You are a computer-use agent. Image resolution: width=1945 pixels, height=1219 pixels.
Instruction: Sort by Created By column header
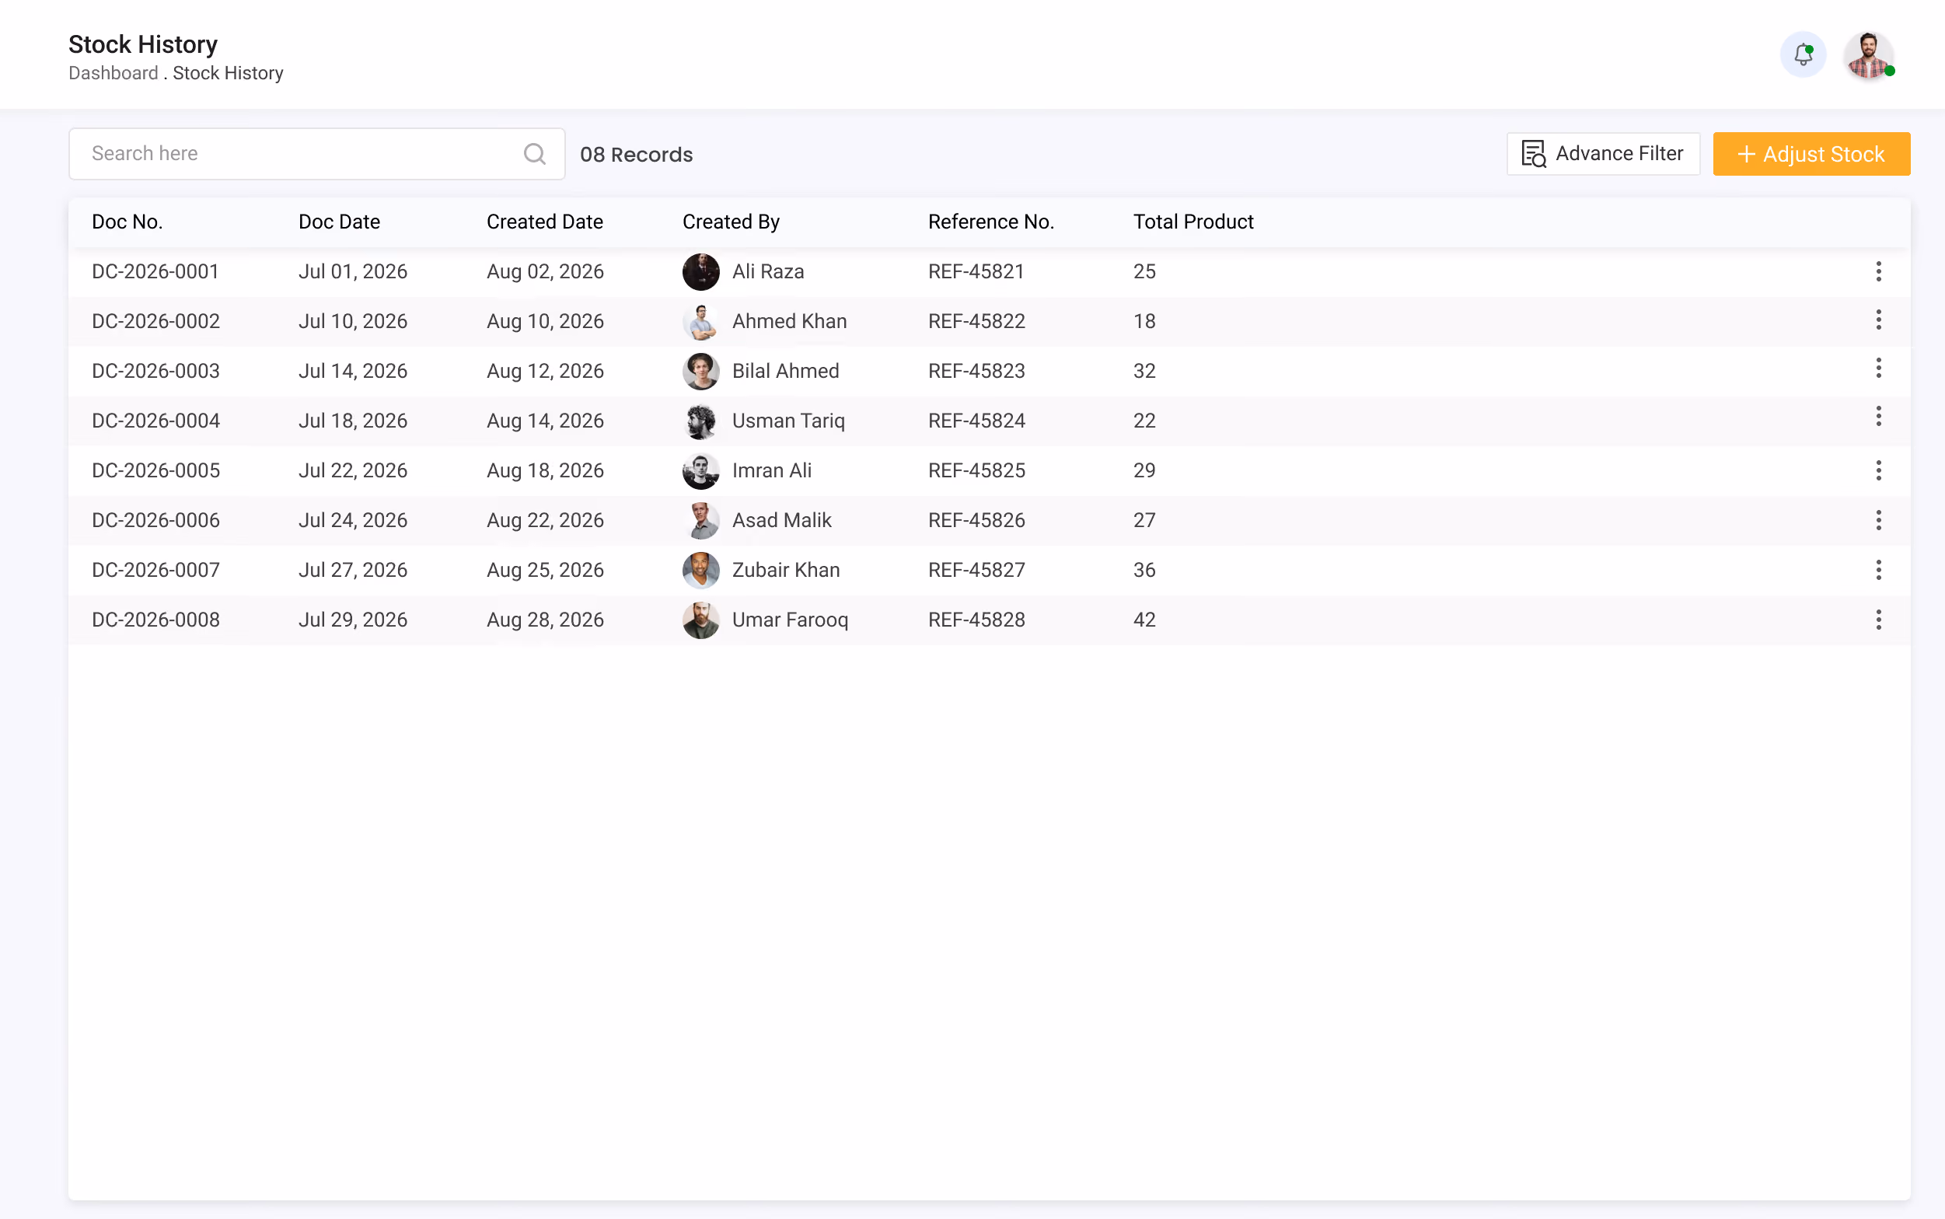pos(731,222)
